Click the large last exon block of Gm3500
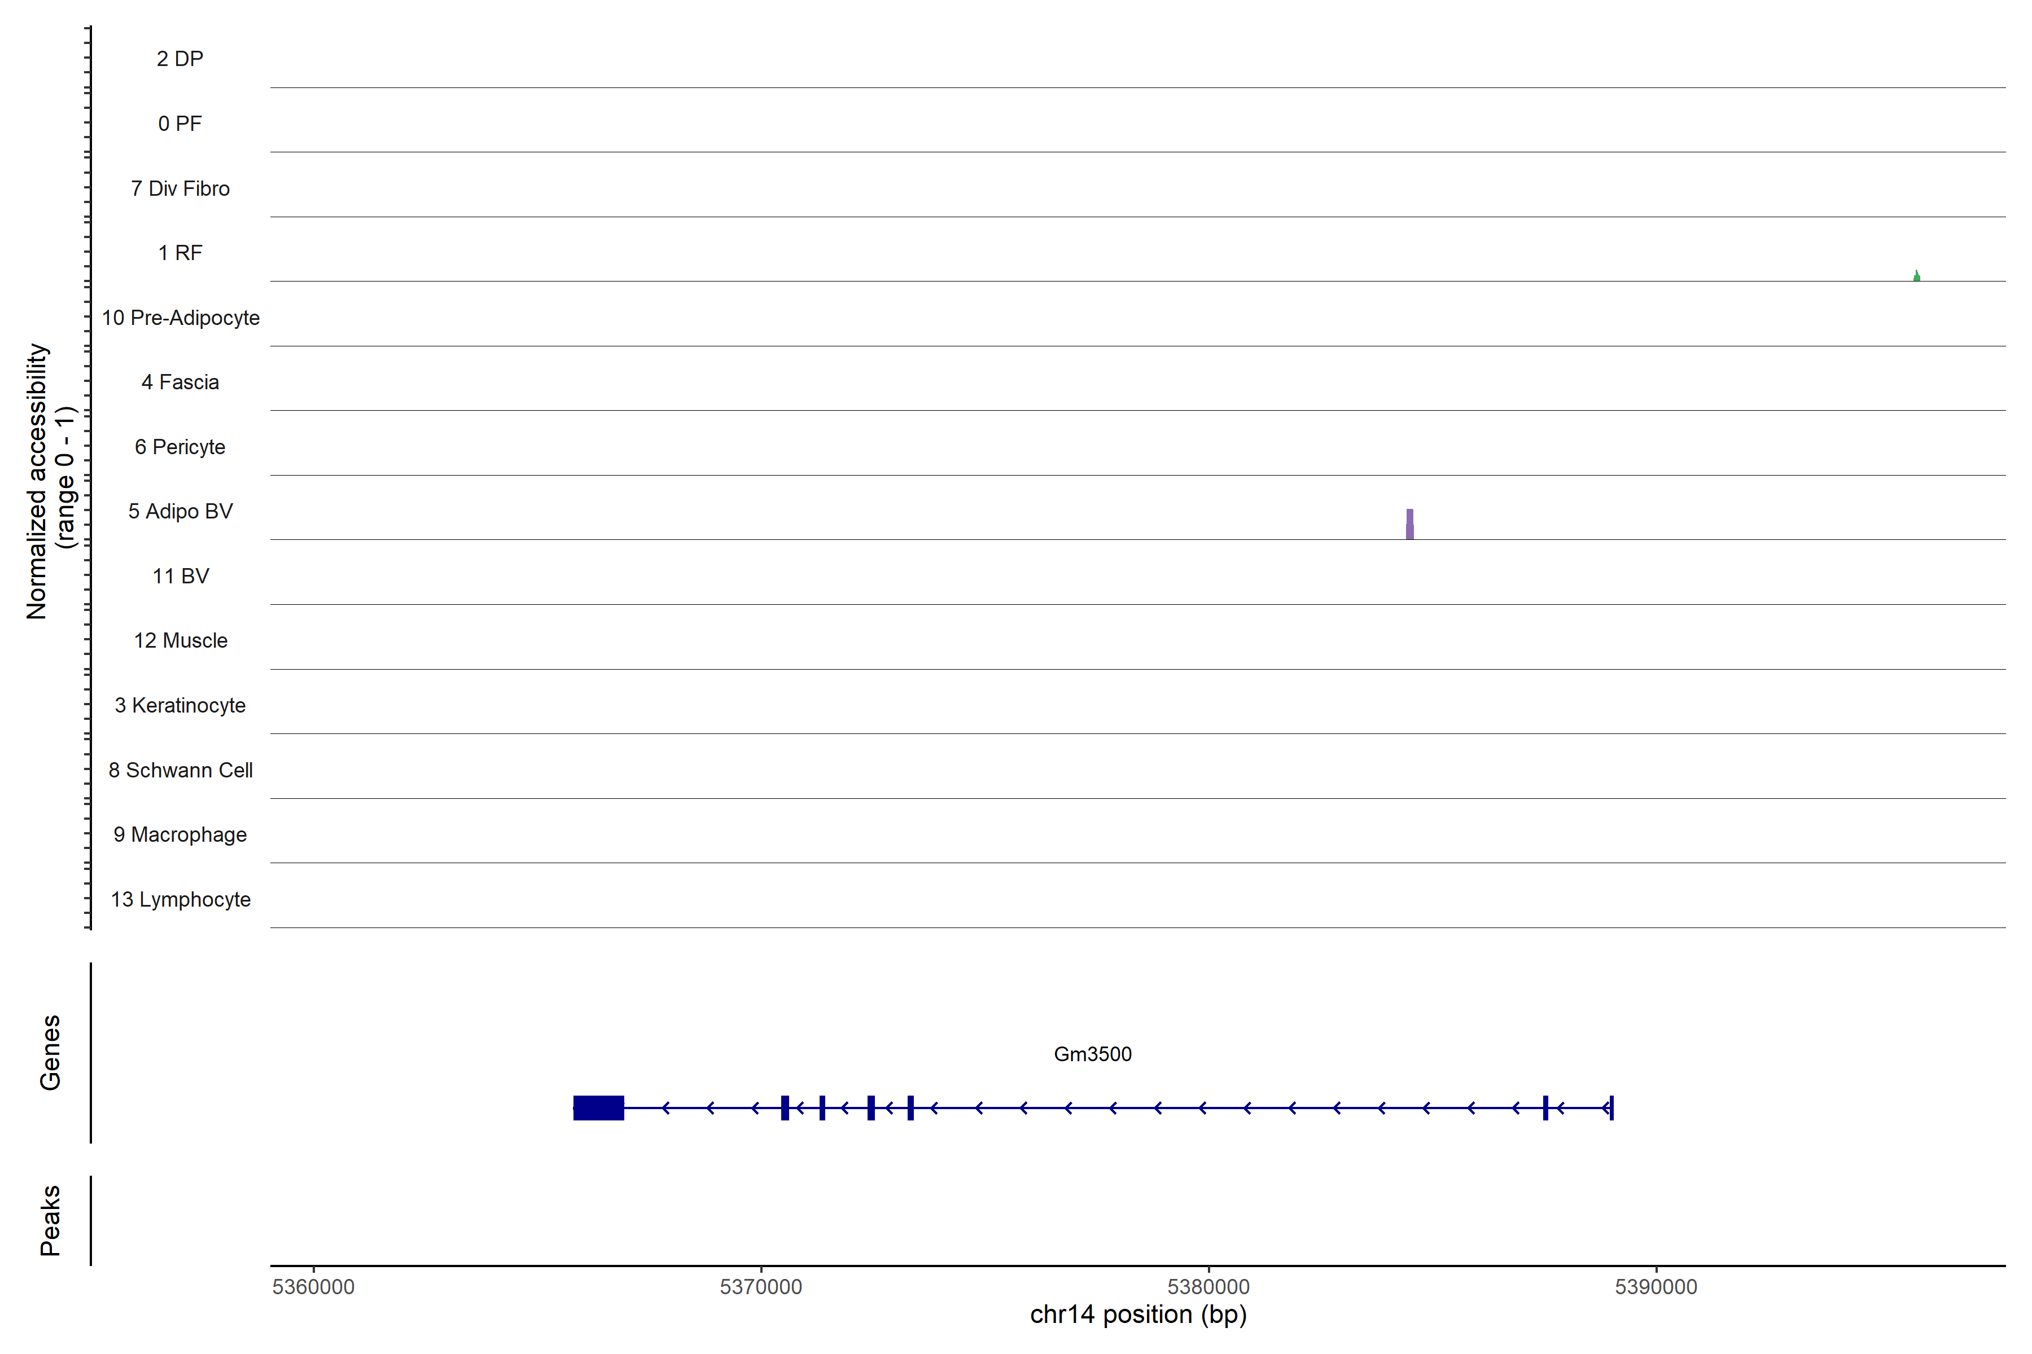 coord(599,1108)
